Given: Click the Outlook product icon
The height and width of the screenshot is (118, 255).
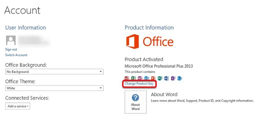Looking at the screenshot, I should (147, 78).
